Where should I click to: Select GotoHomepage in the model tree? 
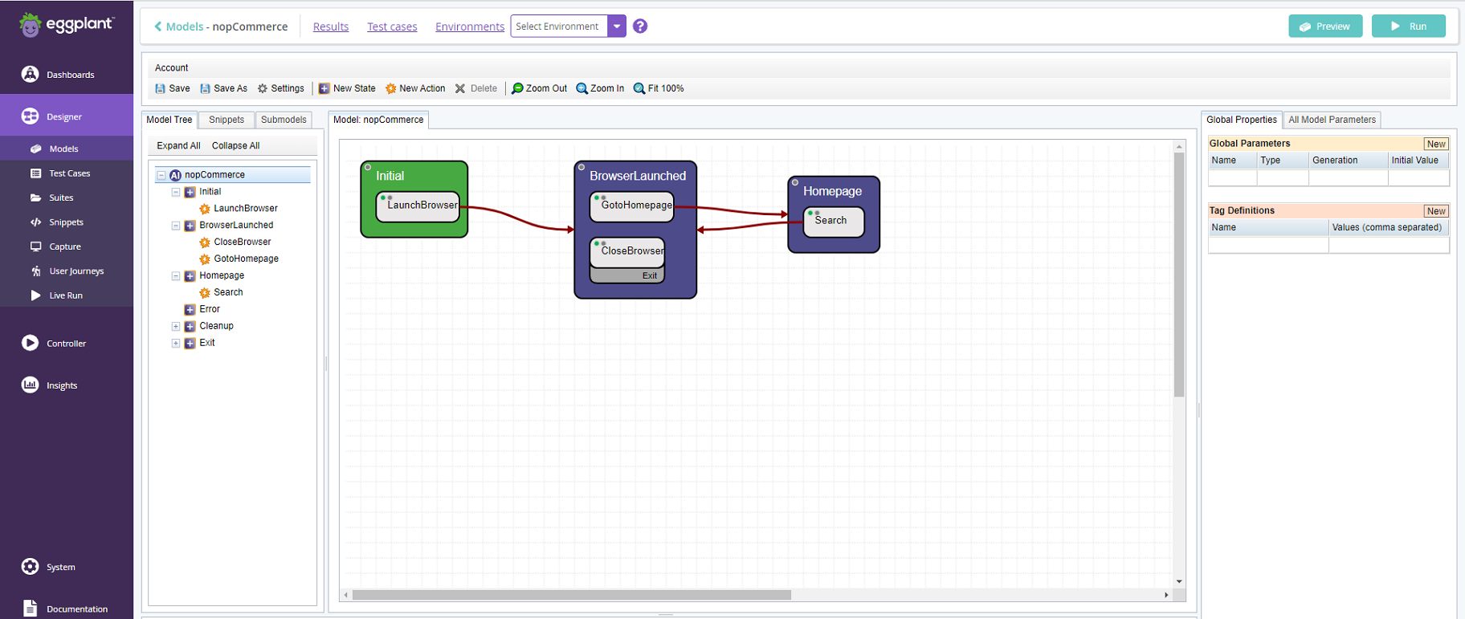(x=239, y=259)
